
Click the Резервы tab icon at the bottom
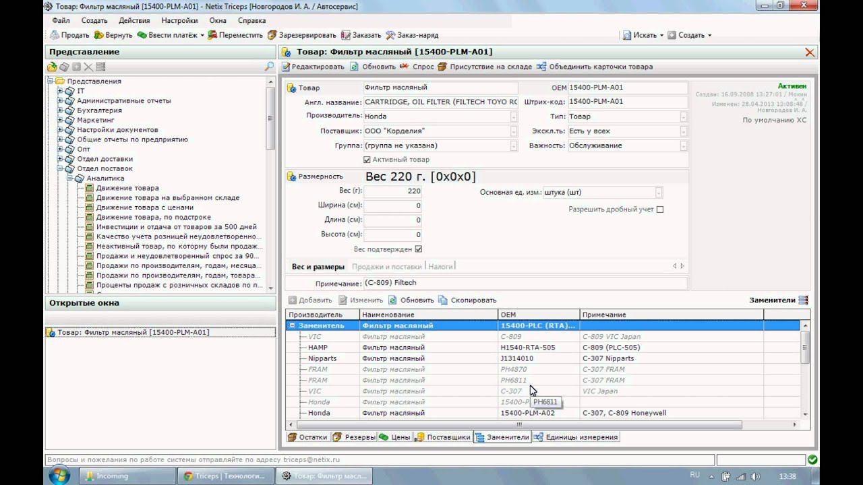coord(337,437)
